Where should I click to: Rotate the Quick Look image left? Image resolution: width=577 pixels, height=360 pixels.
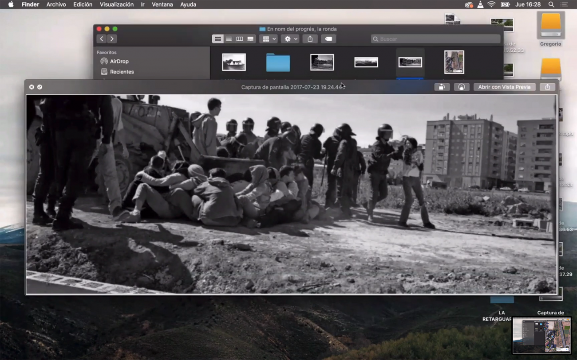pyautogui.click(x=442, y=87)
